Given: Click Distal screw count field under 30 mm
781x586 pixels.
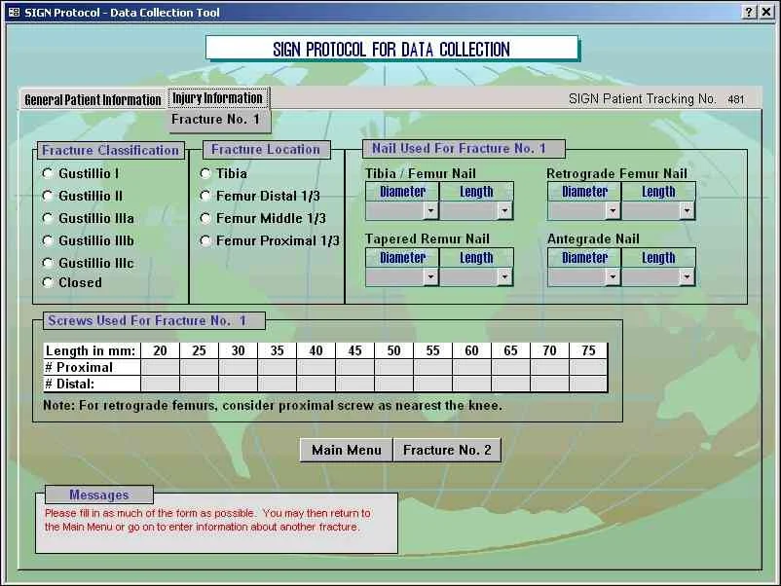Looking at the screenshot, I should (238, 384).
